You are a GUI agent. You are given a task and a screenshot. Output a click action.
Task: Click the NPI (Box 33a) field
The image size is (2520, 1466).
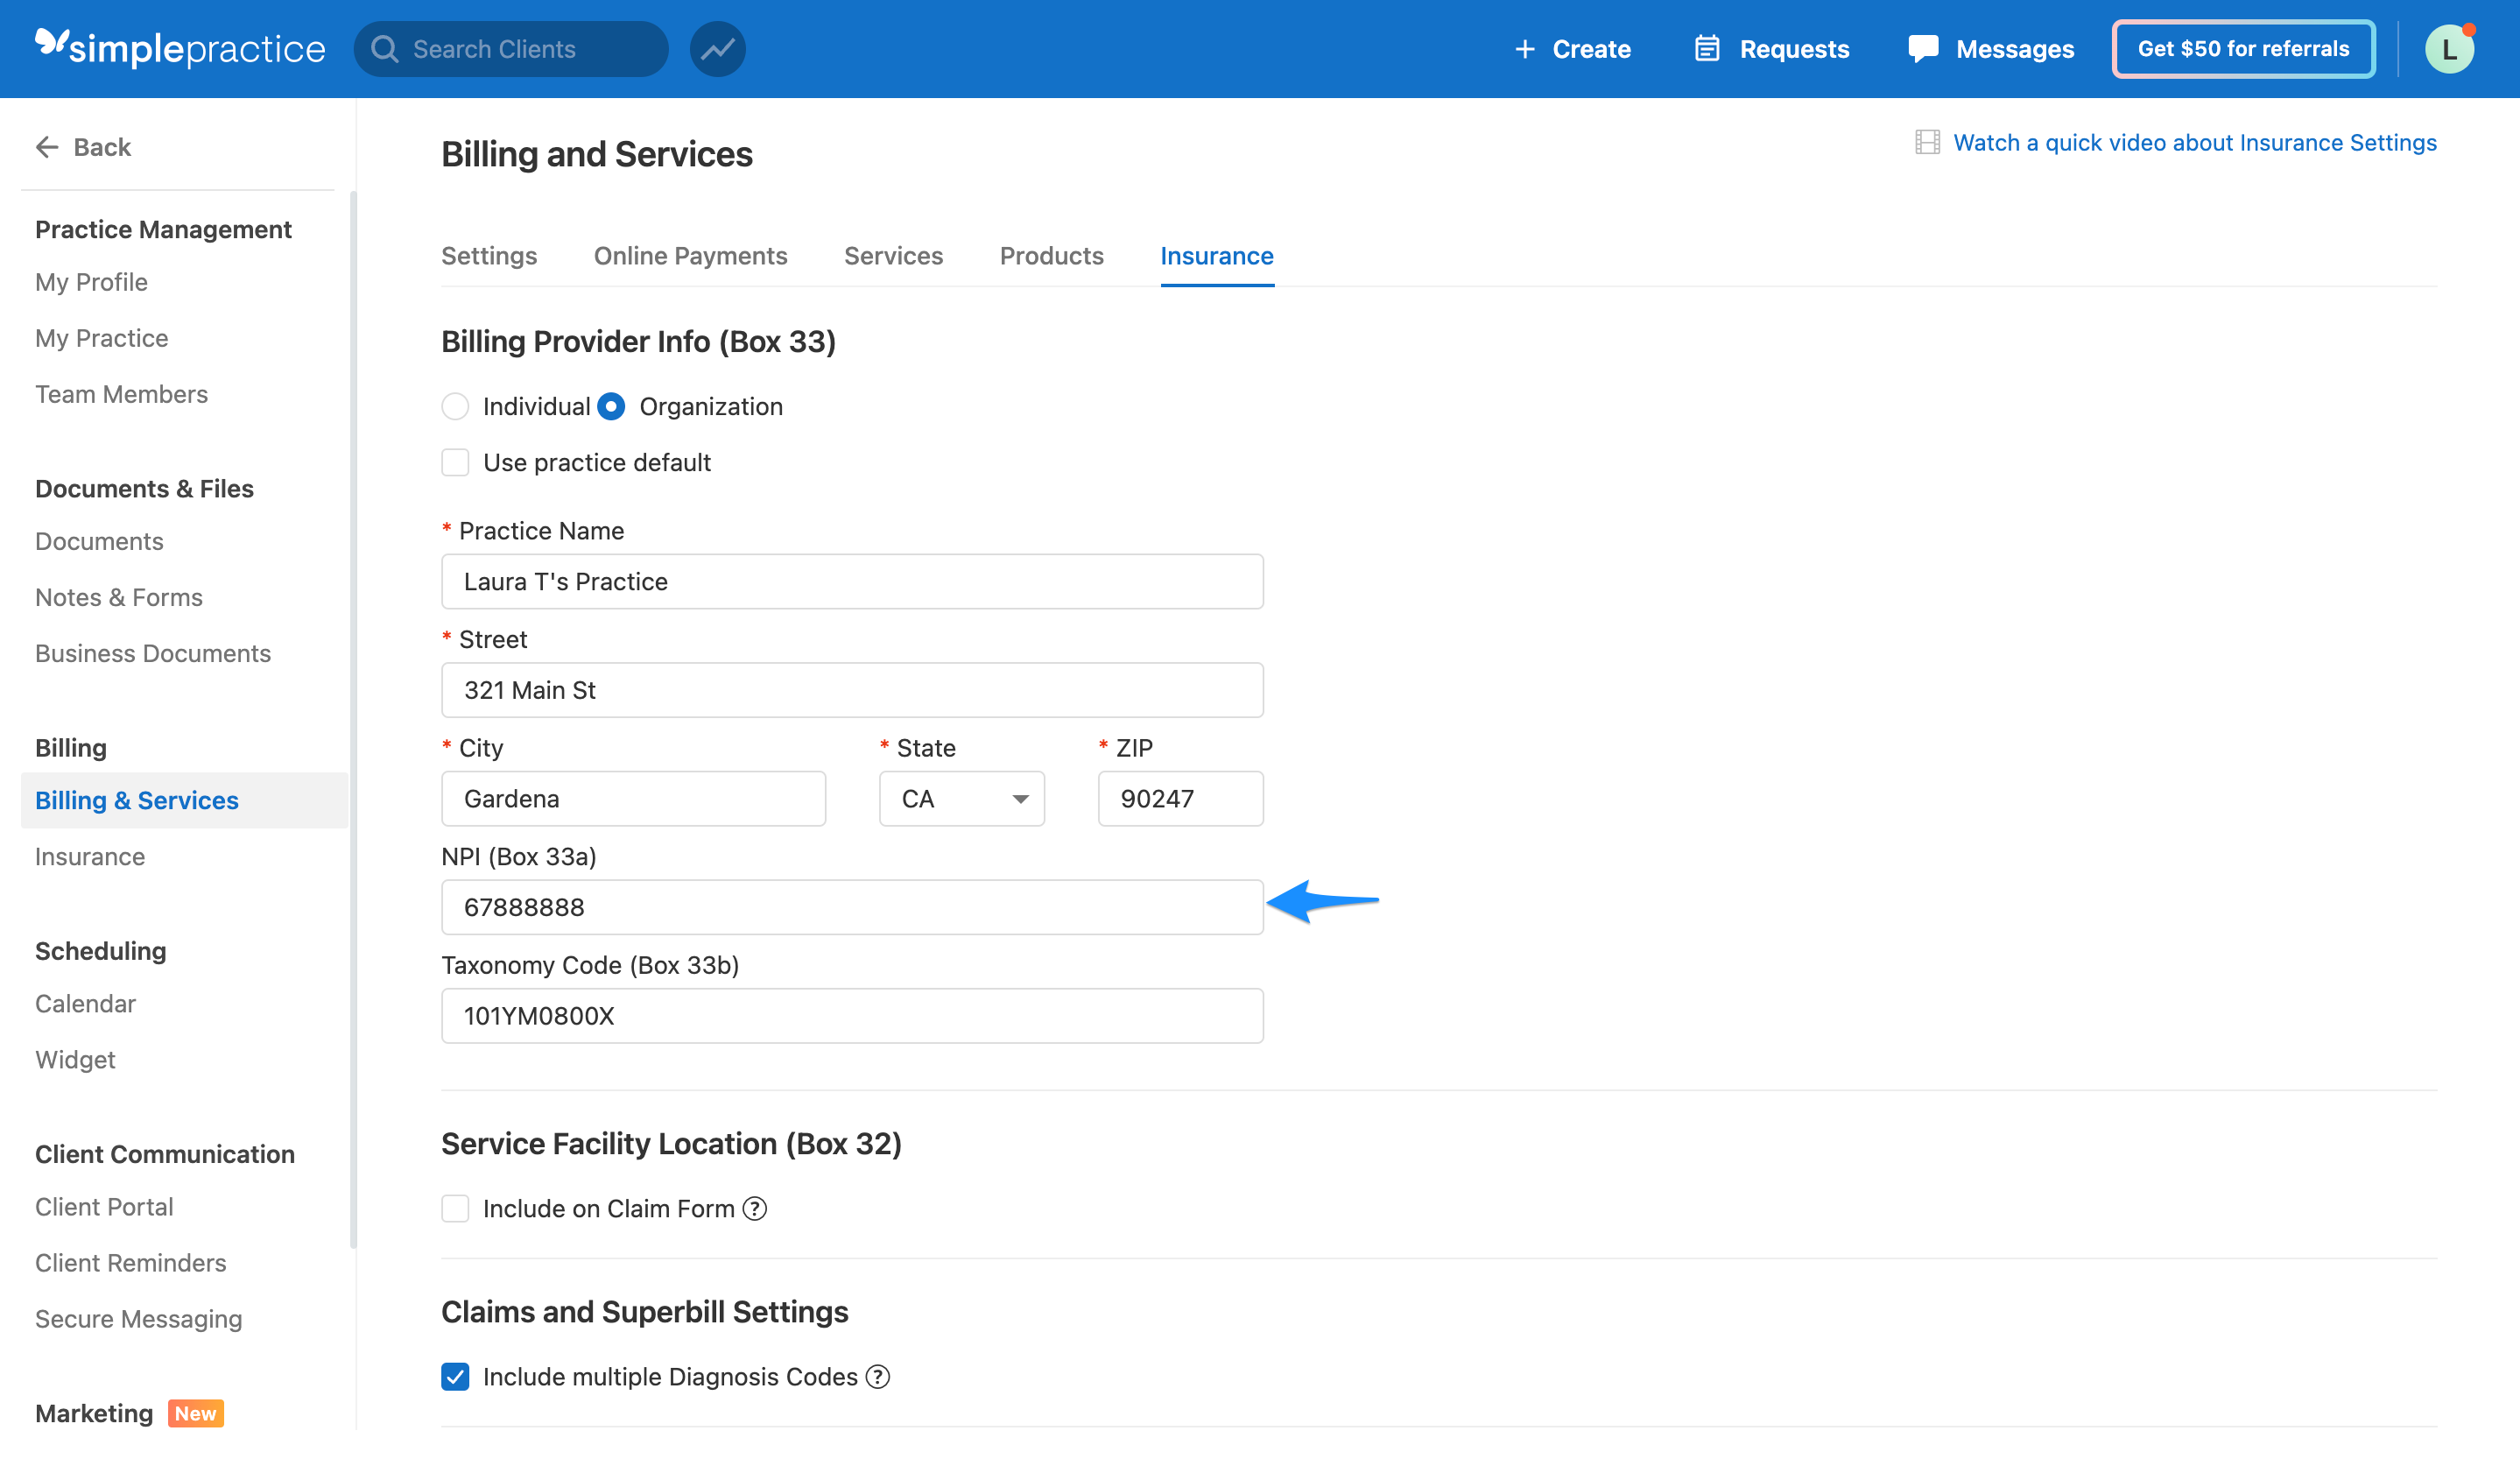[x=852, y=907]
